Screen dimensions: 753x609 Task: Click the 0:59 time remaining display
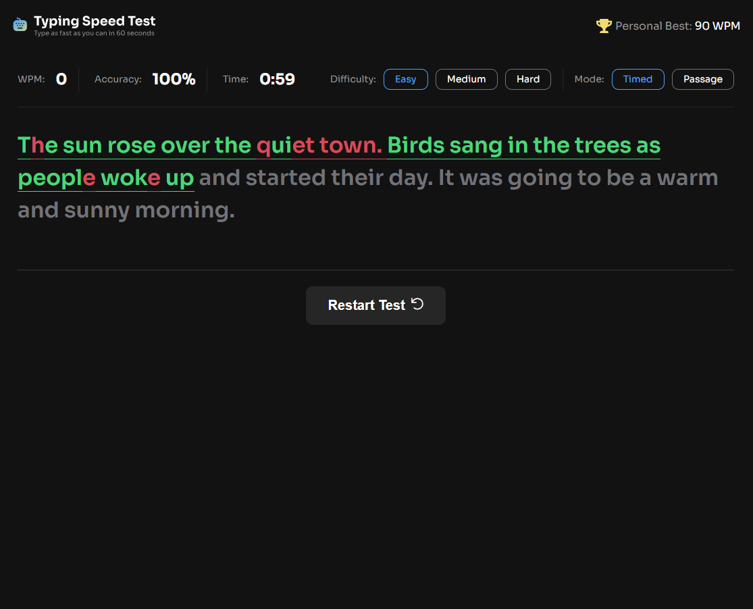click(x=277, y=79)
